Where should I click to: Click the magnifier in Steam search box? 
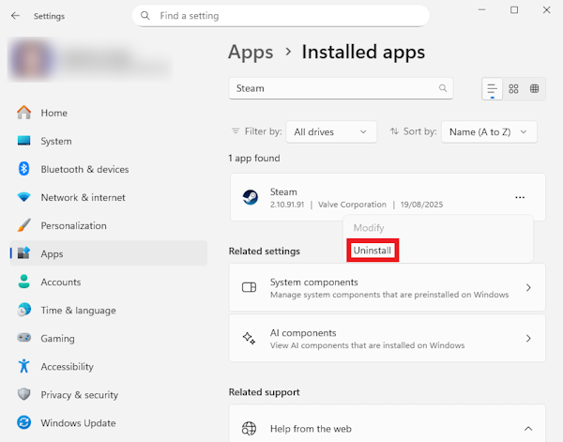[x=443, y=88]
